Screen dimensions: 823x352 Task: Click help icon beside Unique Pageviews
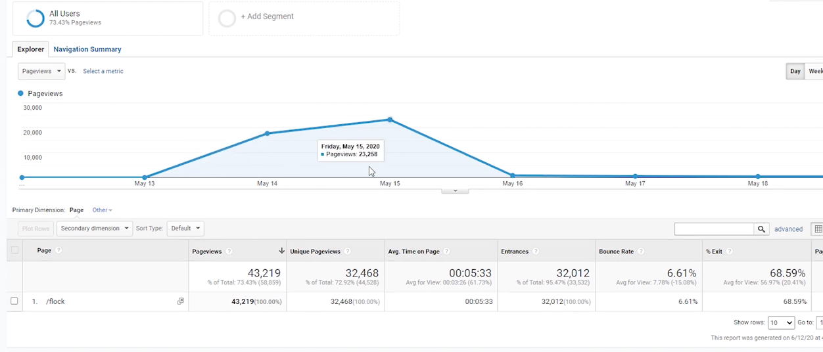(347, 252)
